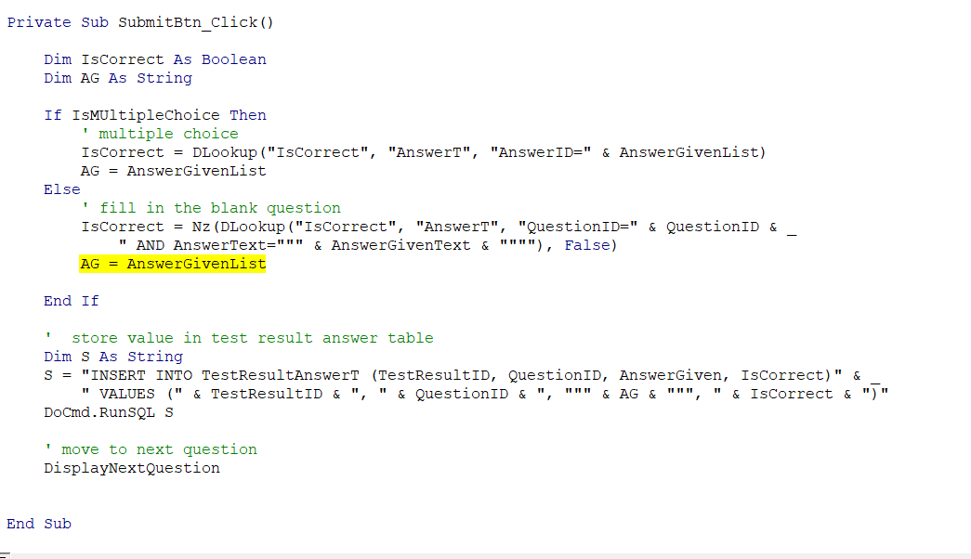Click the End If statement
The height and width of the screenshot is (559, 971).
coord(71,301)
